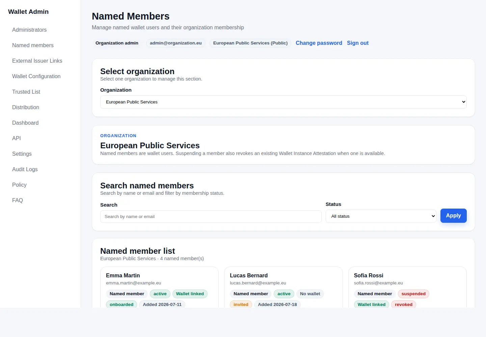The image size is (486, 337).
Task: Sign out of the admin console
Action: click(358, 43)
